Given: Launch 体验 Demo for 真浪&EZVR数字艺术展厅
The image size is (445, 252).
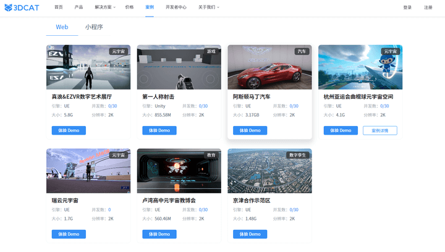Looking at the screenshot, I should click(69, 130).
